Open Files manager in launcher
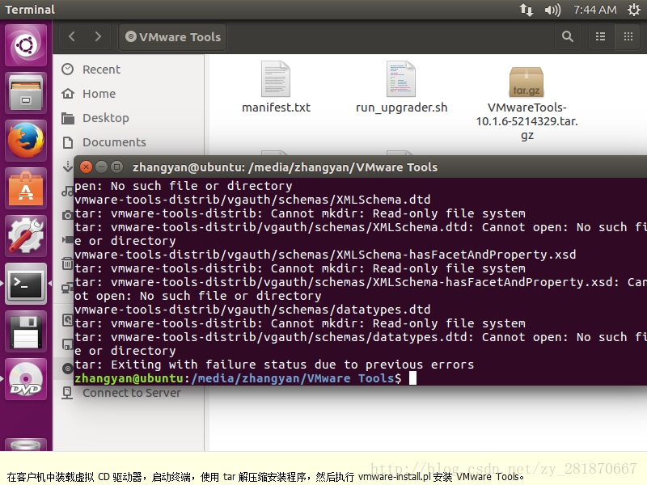The image size is (647, 485). [26, 93]
